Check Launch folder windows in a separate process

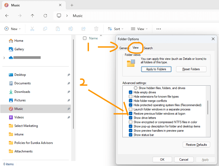tap(131, 109)
